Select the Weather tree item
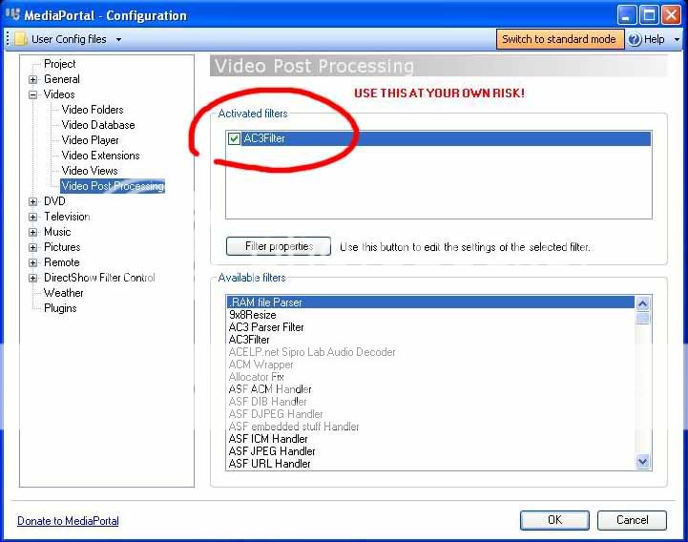 pyautogui.click(x=64, y=293)
